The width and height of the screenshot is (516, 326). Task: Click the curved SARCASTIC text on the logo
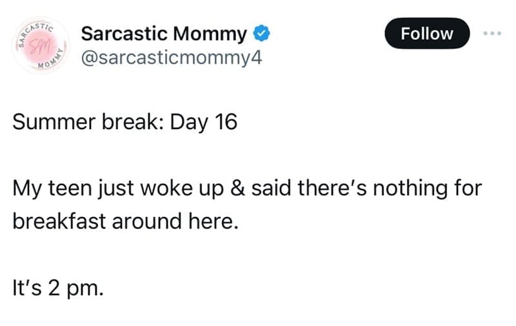click(32, 28)
